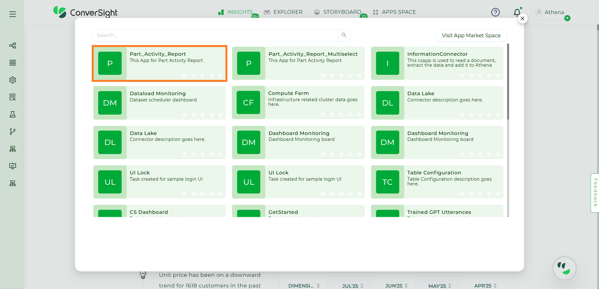Focus the app Search field

coord(215,35)
